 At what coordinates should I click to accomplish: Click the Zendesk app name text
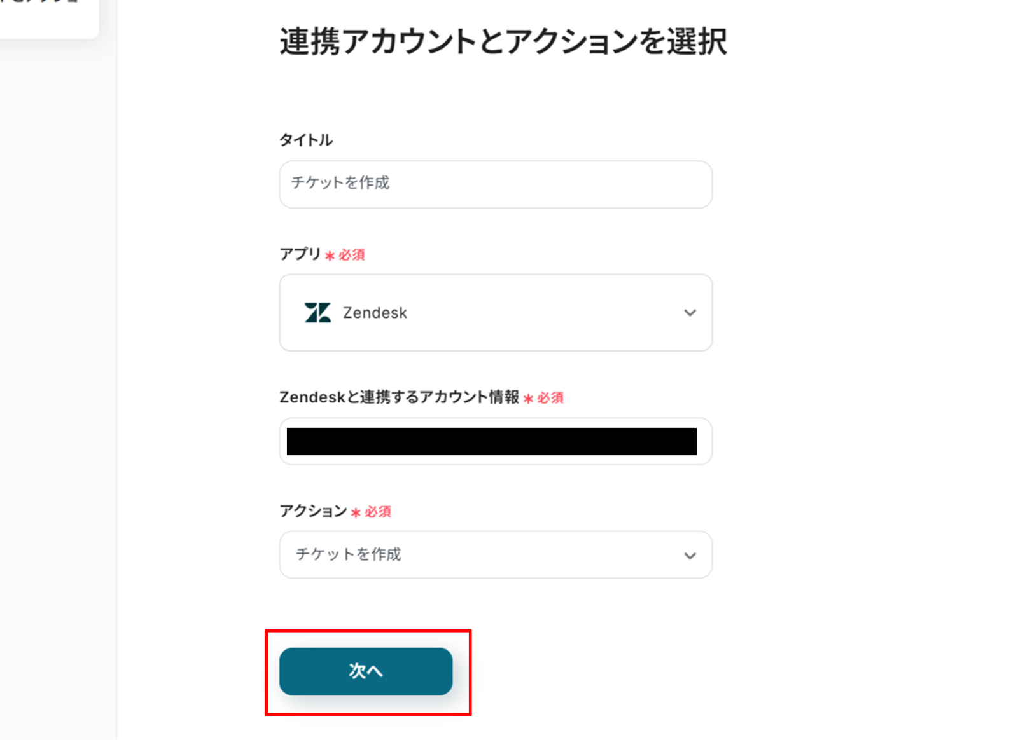pyautogui.click(x=375, y=313)
